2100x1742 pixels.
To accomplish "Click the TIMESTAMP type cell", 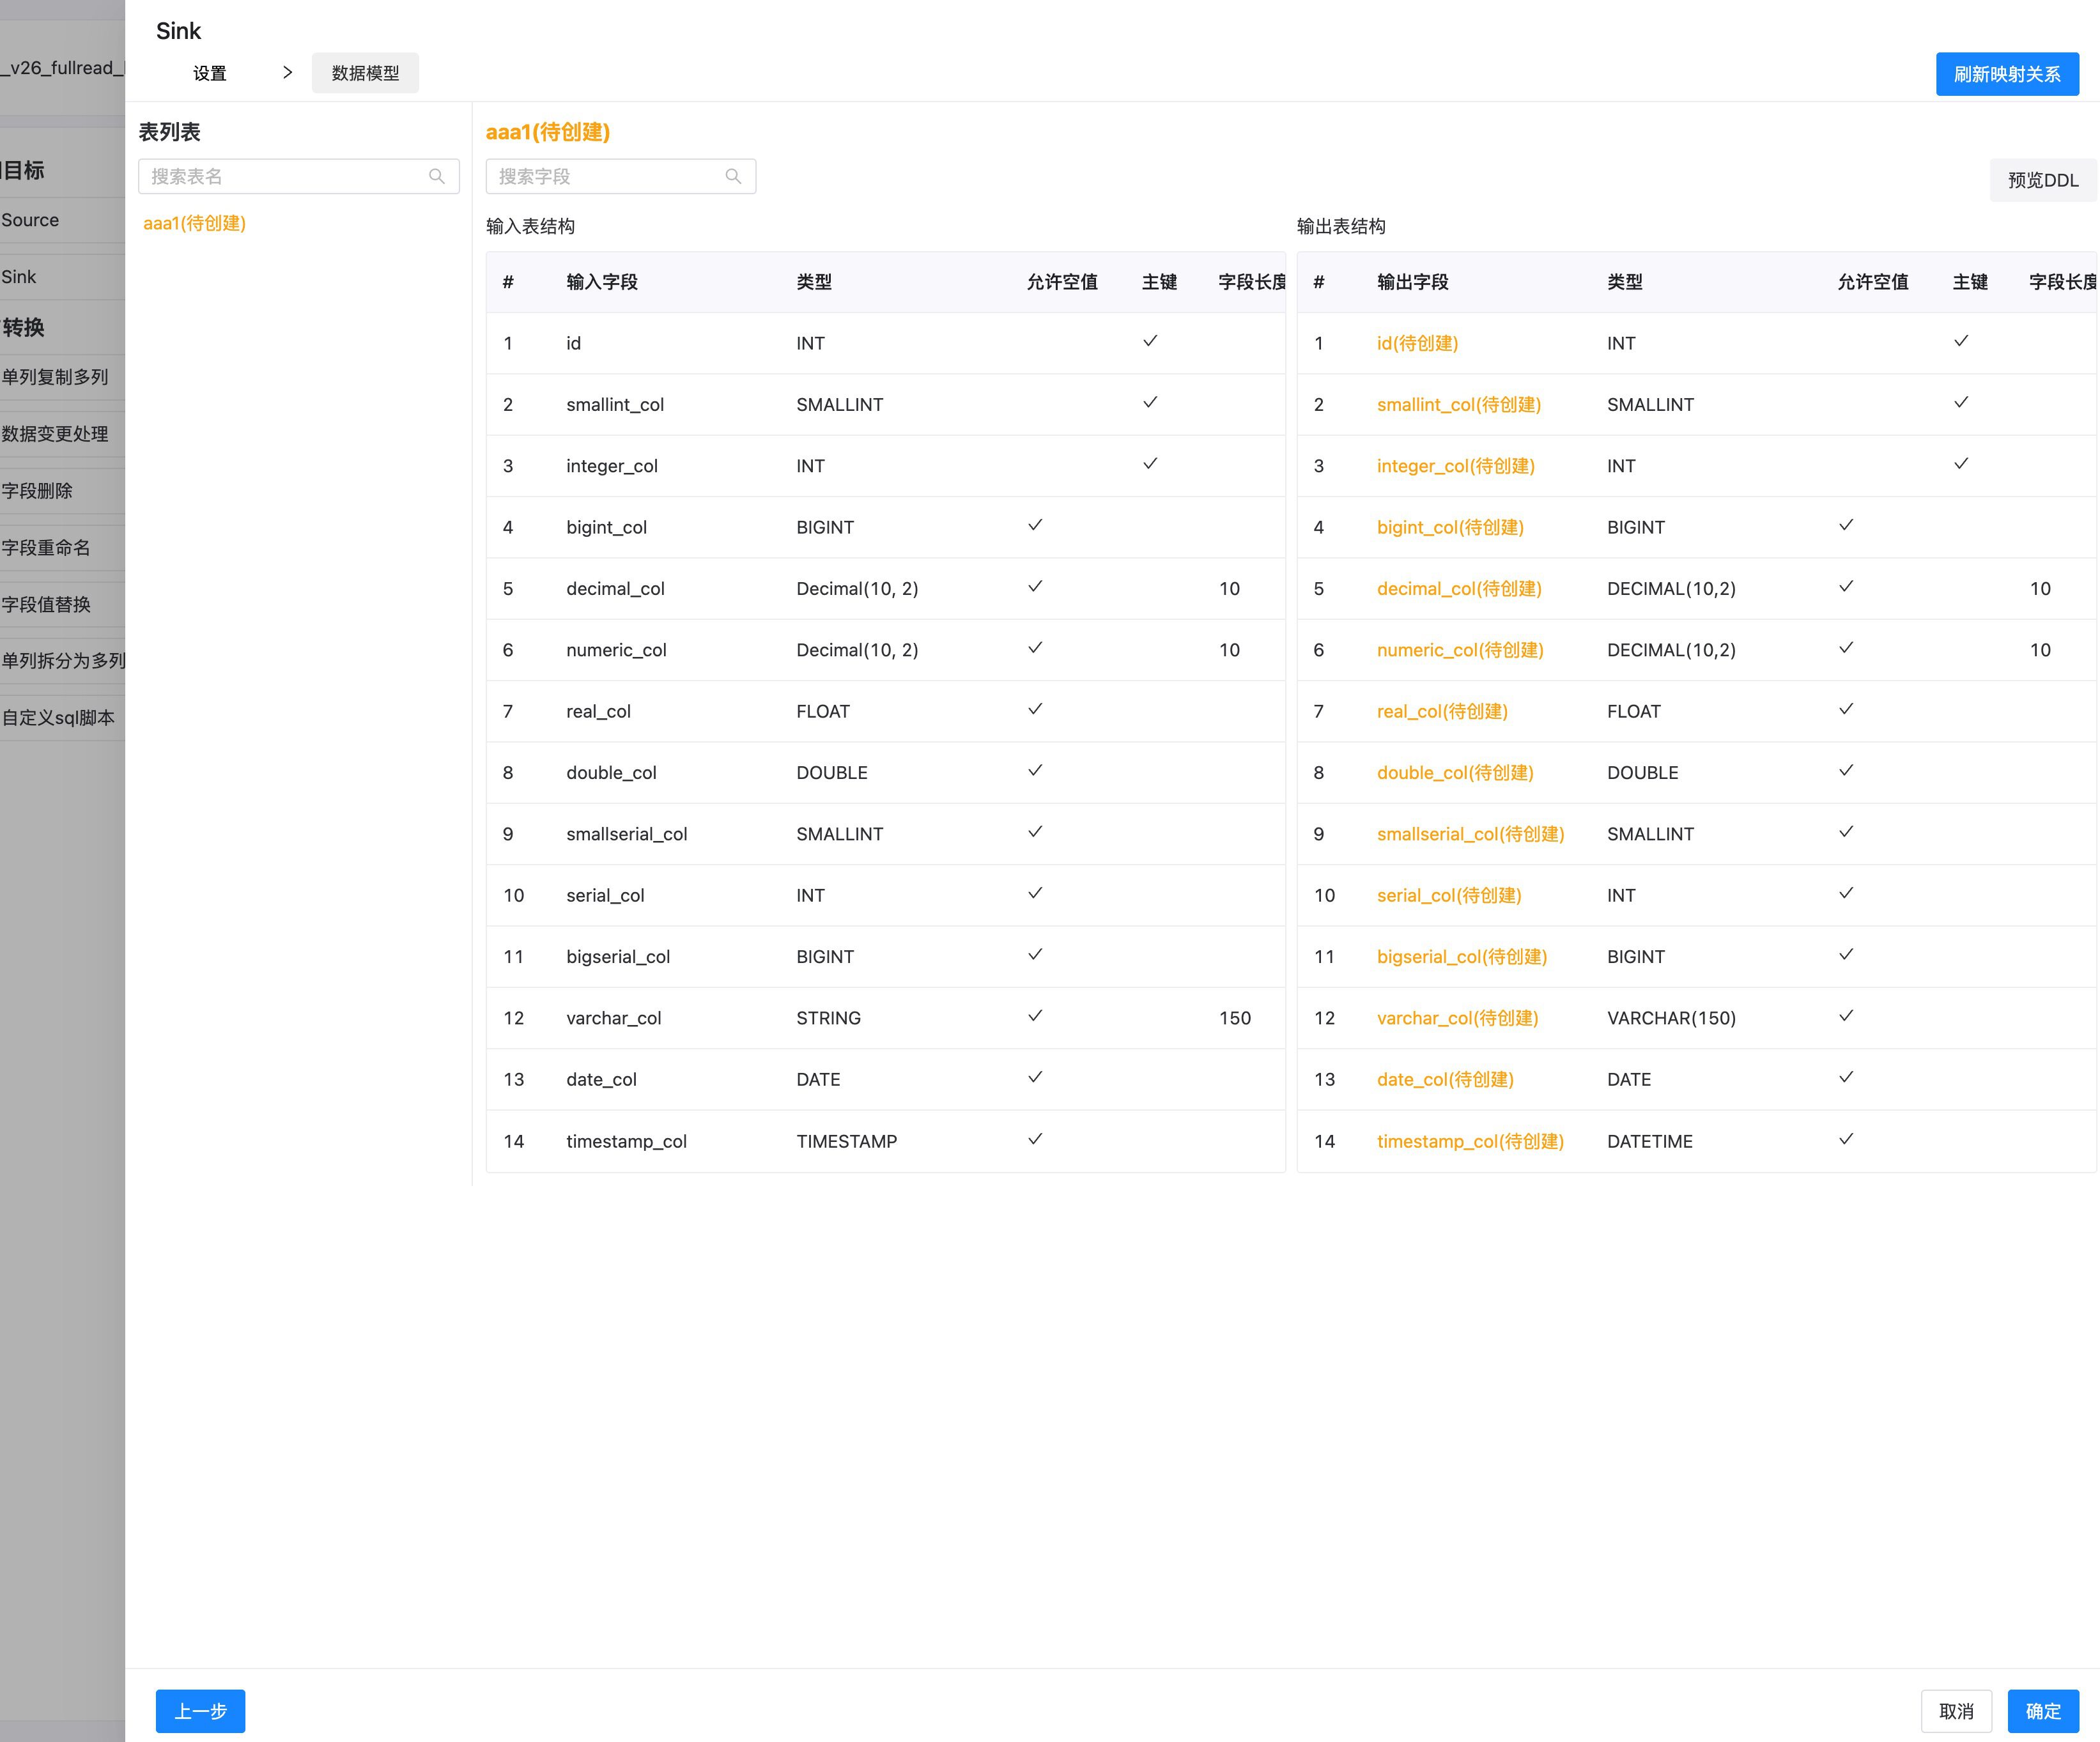I will pyautogui.click(x=846, y=1141).
